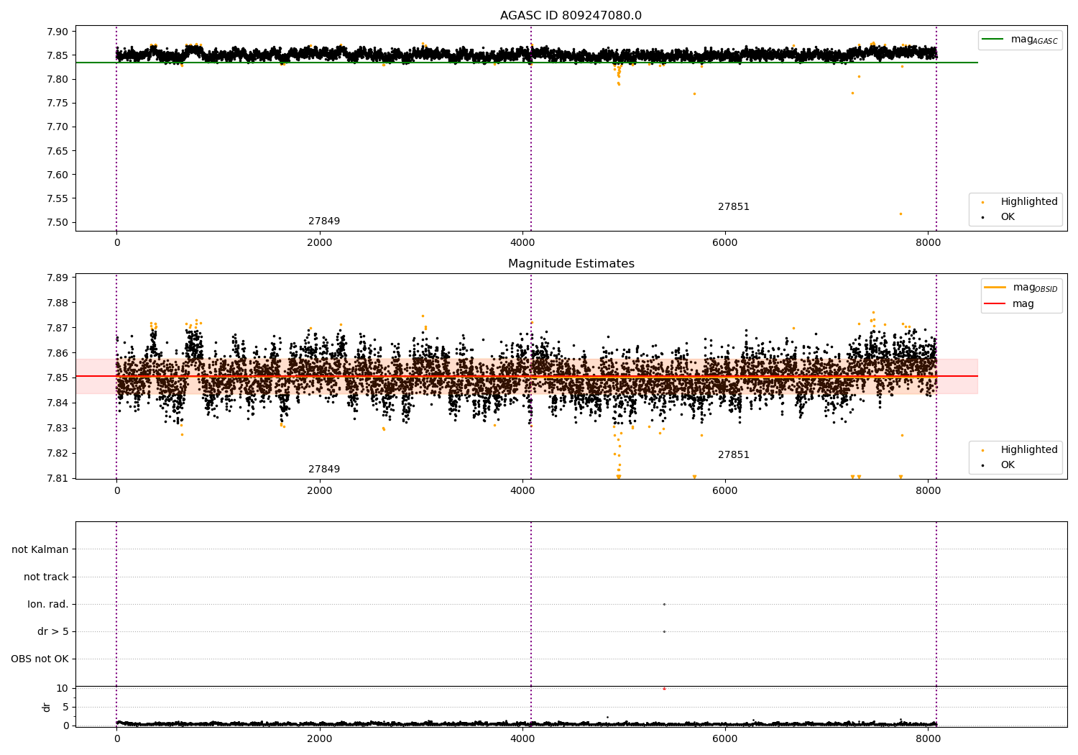Click the '7.70' tick on the top plot

[57, 127]
